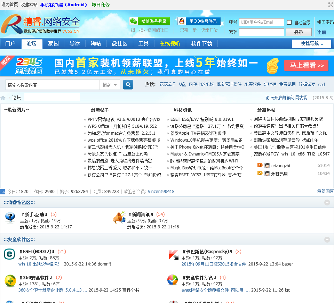Open the Kaspersky forum icon
Viewport: 334px width, 303px height.
pyautogui.click(x=173, y=254)
